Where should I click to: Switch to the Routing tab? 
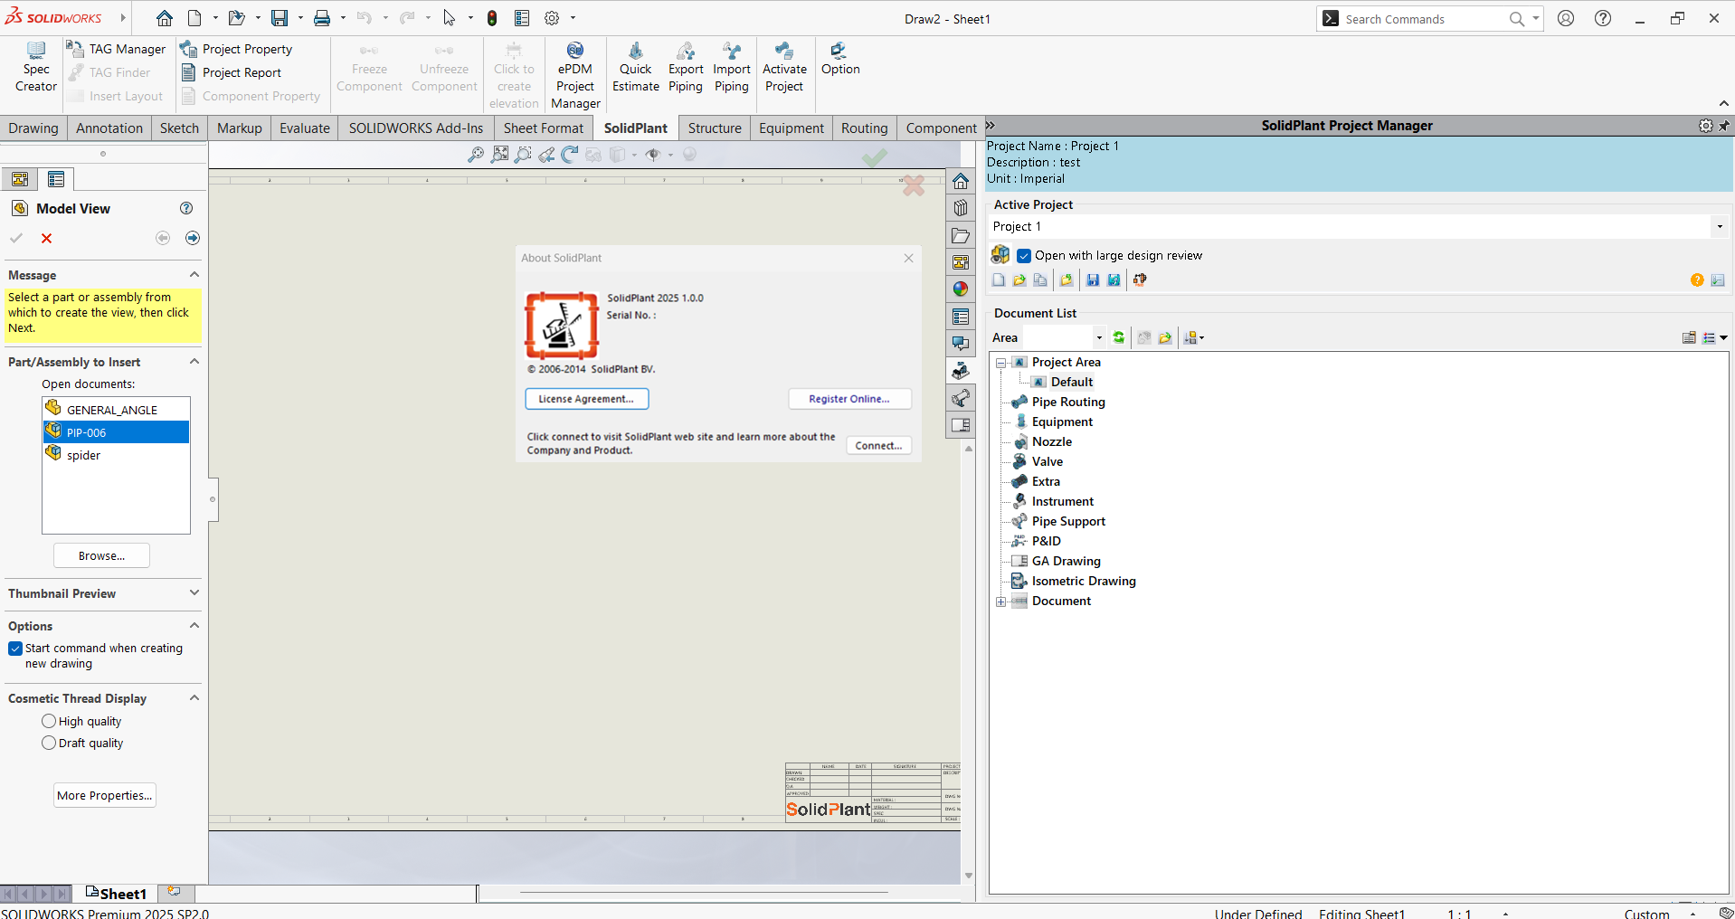coord(864,128)
